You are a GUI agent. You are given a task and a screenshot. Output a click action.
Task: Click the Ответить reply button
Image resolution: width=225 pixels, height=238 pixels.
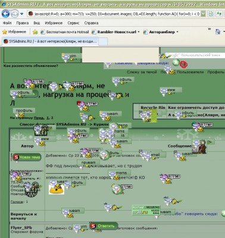[x=104, y=226]
